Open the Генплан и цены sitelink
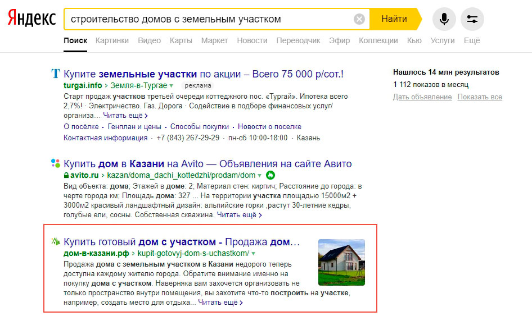The width and height of the screenshot is (532, 316). pos(134,127)
